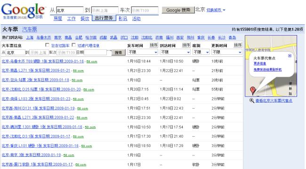Screen dimensions: 306x169
Task: Select update time 18秒前
Action: click(x=217, y=61)
